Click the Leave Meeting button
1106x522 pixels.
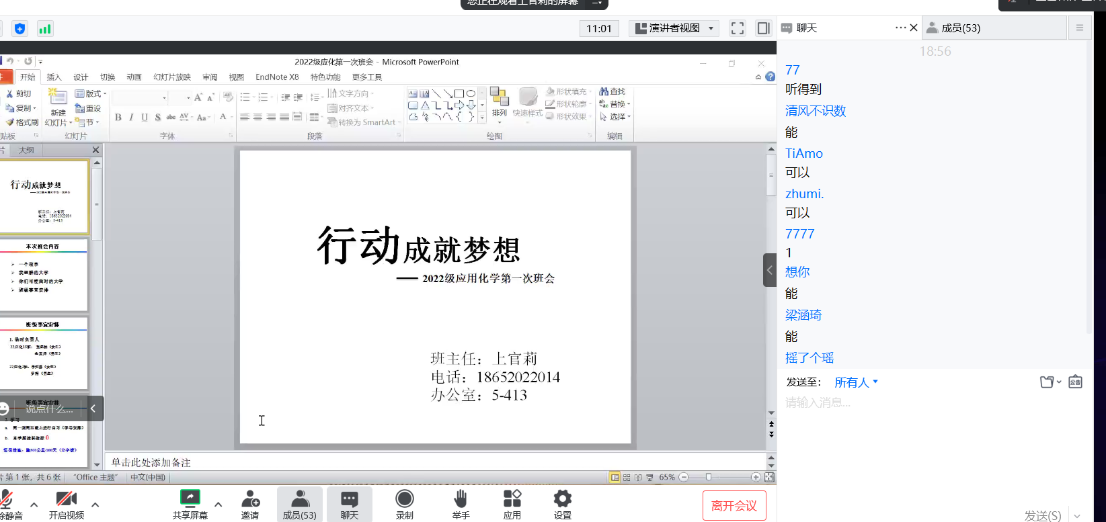click(x=734, y=506)
